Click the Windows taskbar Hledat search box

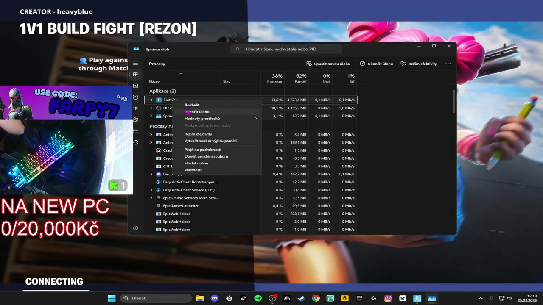tap(155, 298)
